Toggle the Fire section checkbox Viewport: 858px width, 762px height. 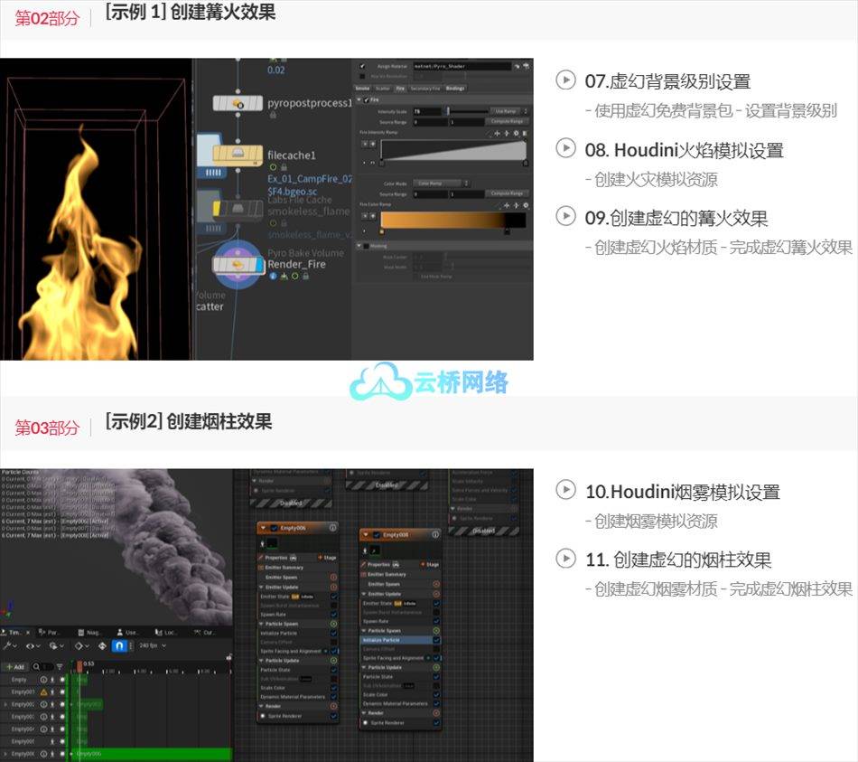[x=367, y=100]
